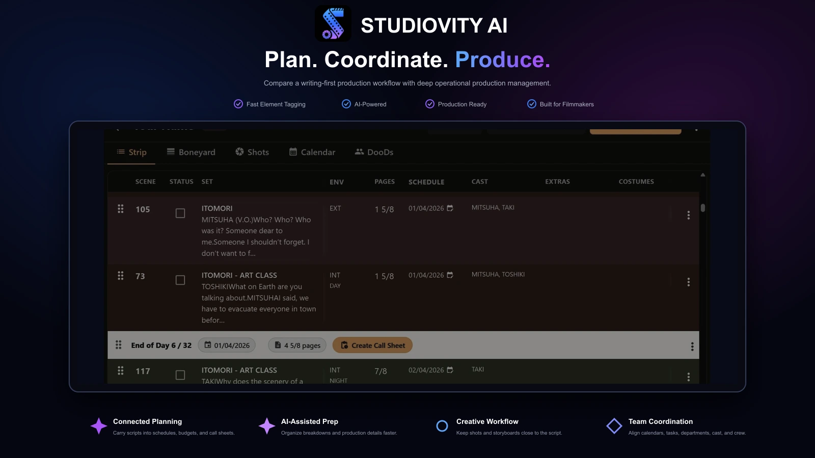The width and height of the screenshot is (815, 458).
Task: Select the scene number 73
Action: tap(140, 276)
